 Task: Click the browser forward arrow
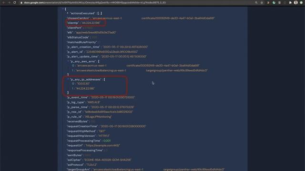tap(9, 2)
